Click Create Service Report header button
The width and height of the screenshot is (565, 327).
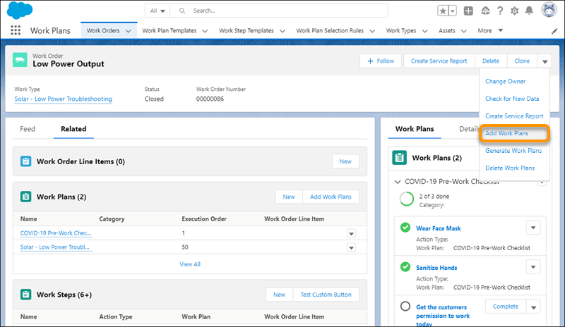[439, 61]
